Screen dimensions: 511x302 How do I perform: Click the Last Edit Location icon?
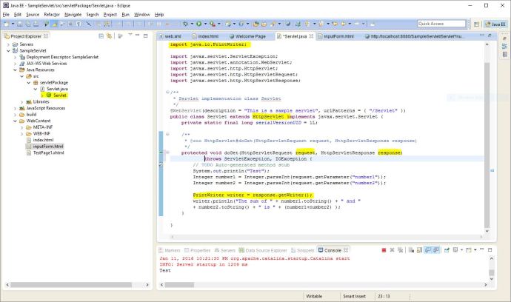click(335, 24)
